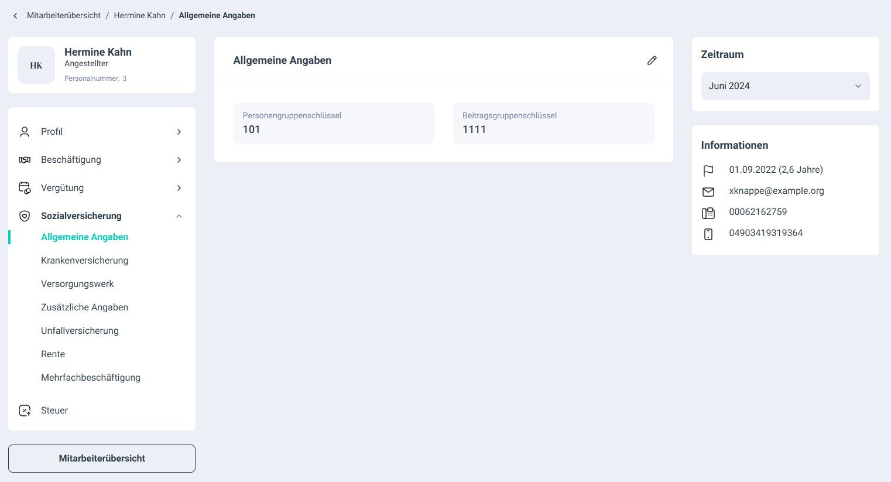Click the Mitarbeiterübersicht button at the bottom
This screenshot has width=891, height=482.
(102, 459)
